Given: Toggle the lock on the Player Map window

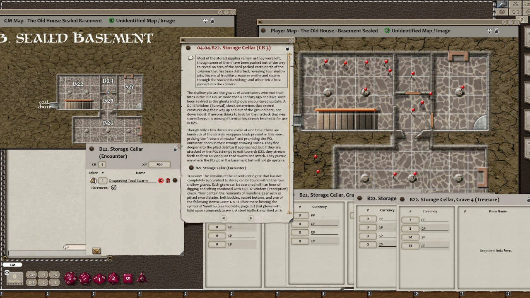Looking at the screenshot, I should pos(496,31).
